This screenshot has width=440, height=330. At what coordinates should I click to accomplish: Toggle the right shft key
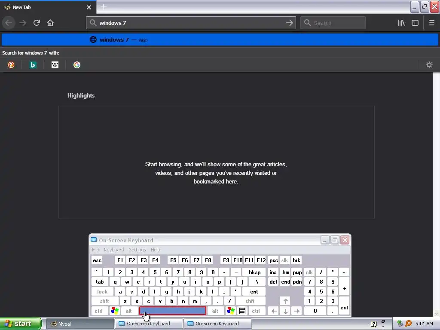click(x=250, y=301)
